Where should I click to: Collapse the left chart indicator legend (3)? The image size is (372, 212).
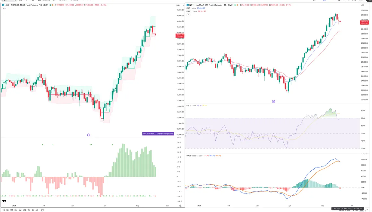(3, 8)
